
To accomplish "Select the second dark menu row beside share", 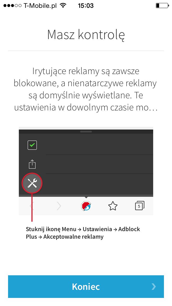I will [99, 164].
